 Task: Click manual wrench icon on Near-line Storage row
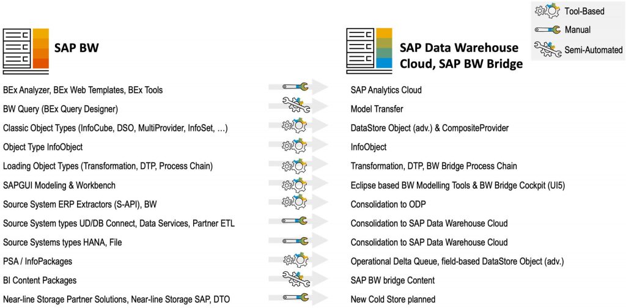click(294, 298)
